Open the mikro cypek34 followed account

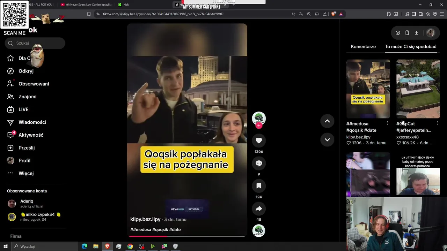[34, 217]
